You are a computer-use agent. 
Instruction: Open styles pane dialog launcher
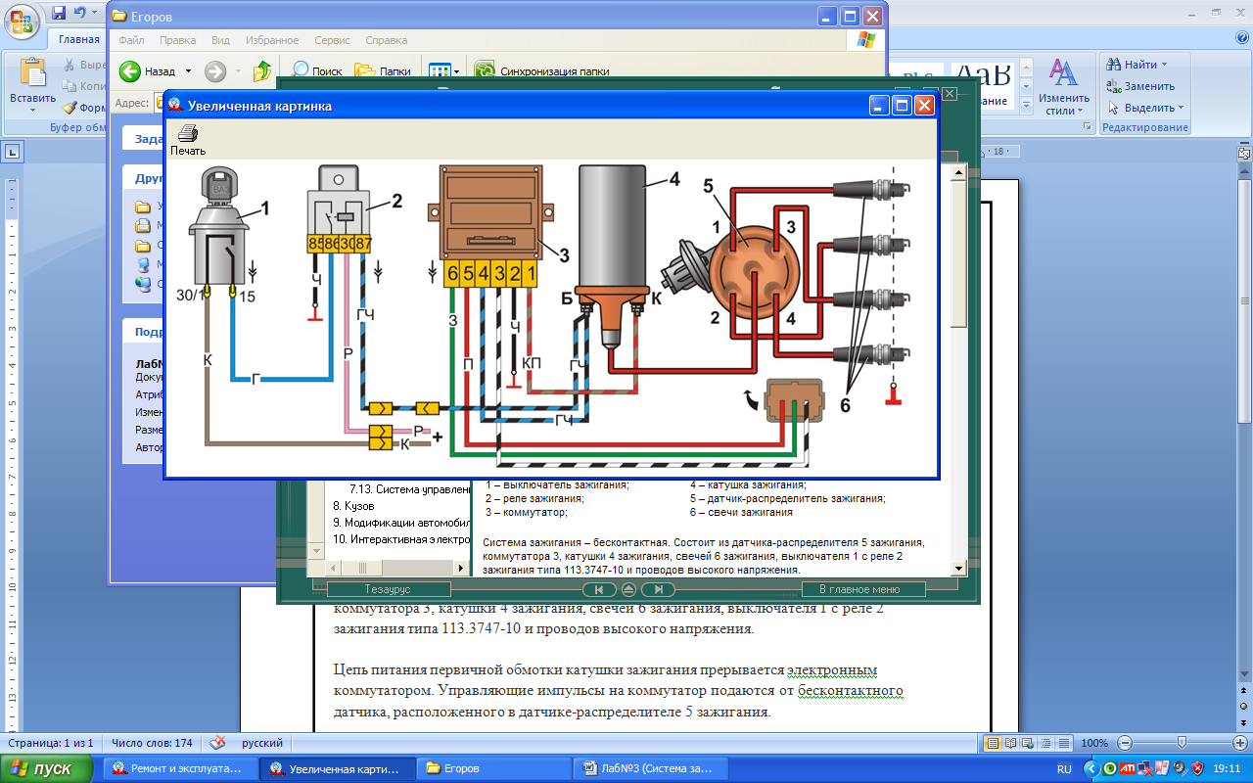(x=1088, y=127)
